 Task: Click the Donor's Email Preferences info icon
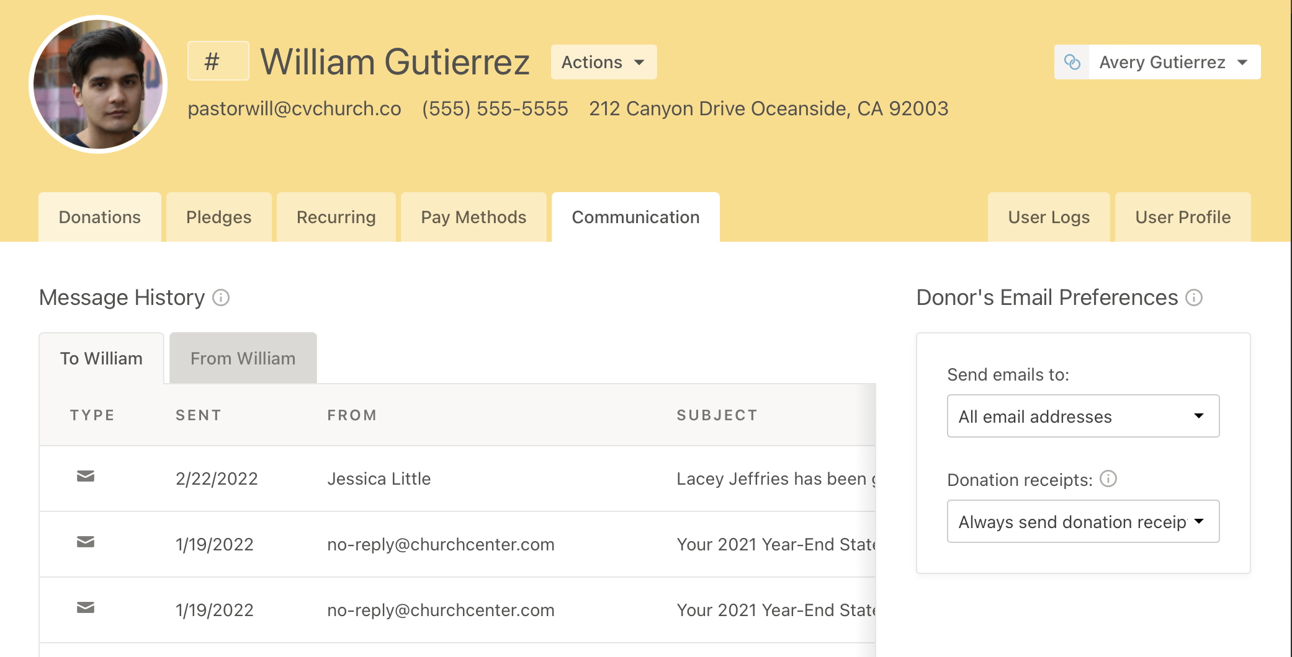pyautogui.click(x=1194, y=298)
